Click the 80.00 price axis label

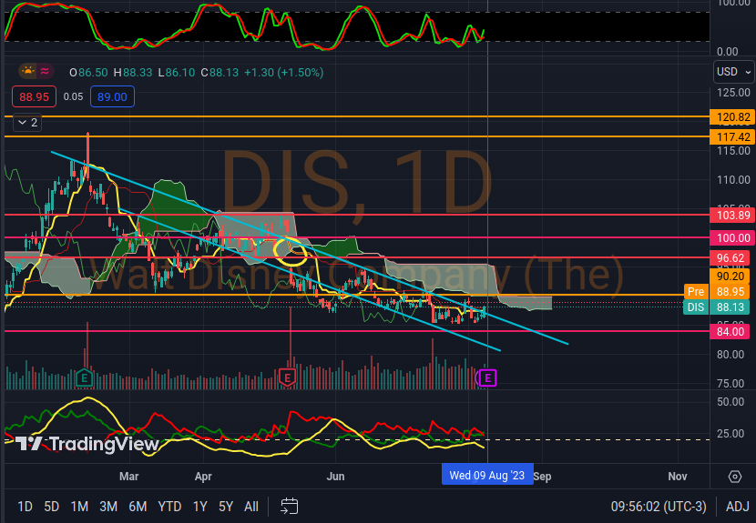pos(730,355)
